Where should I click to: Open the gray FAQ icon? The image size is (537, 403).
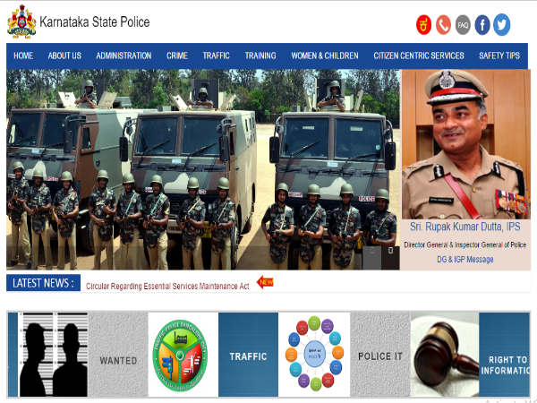coord(463,25)
